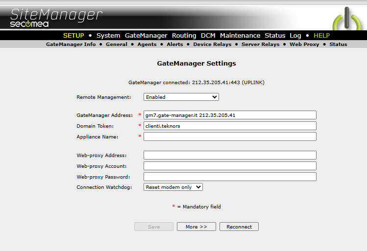Click the GateManager Settings heading
This screenshot has width=367, height=251.
pos(196,63)
